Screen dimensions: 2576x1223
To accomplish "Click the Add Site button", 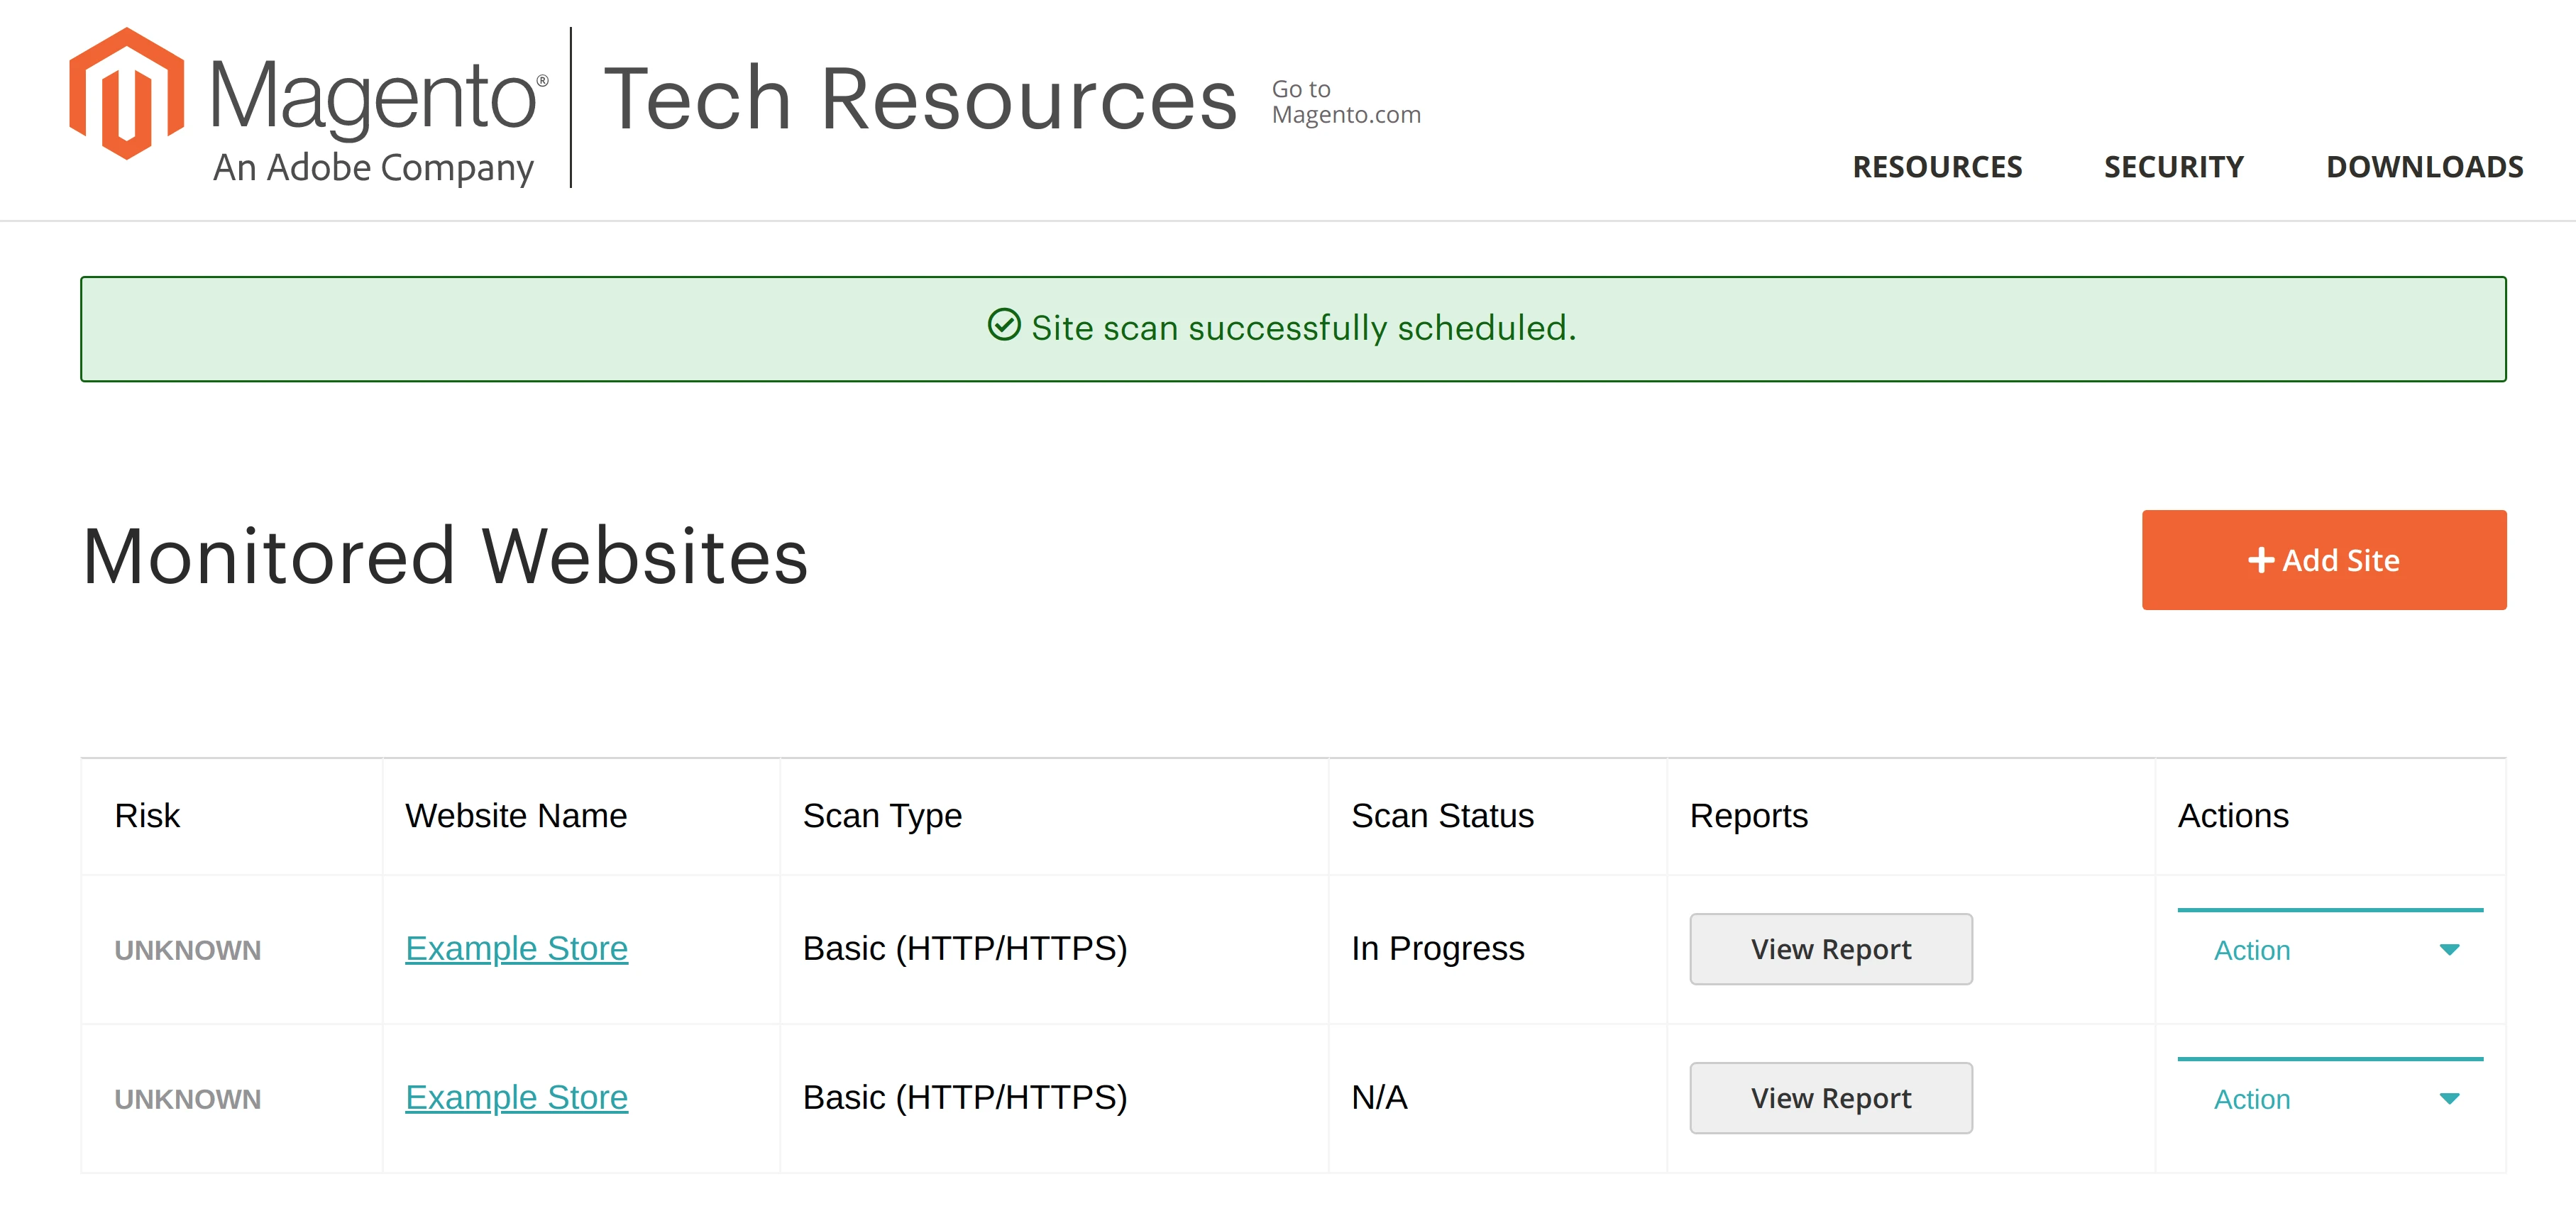I will coord(2323,560).
